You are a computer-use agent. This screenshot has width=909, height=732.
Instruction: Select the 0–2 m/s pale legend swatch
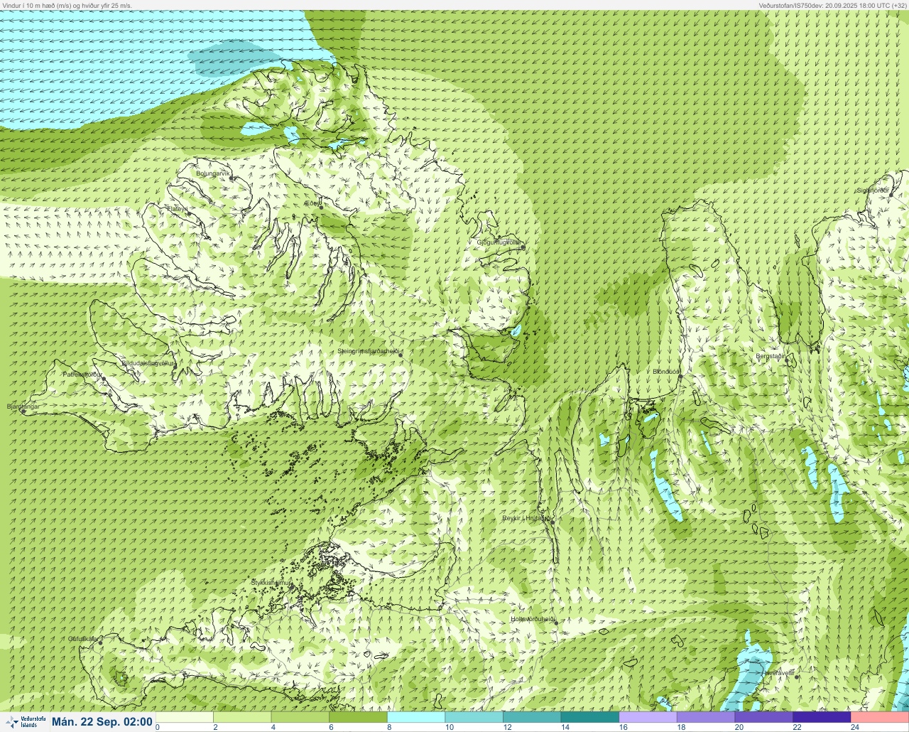pos(185,716)
